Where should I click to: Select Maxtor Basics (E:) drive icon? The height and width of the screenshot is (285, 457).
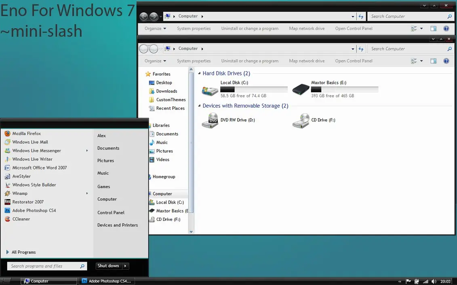click(x=301, y=89)
